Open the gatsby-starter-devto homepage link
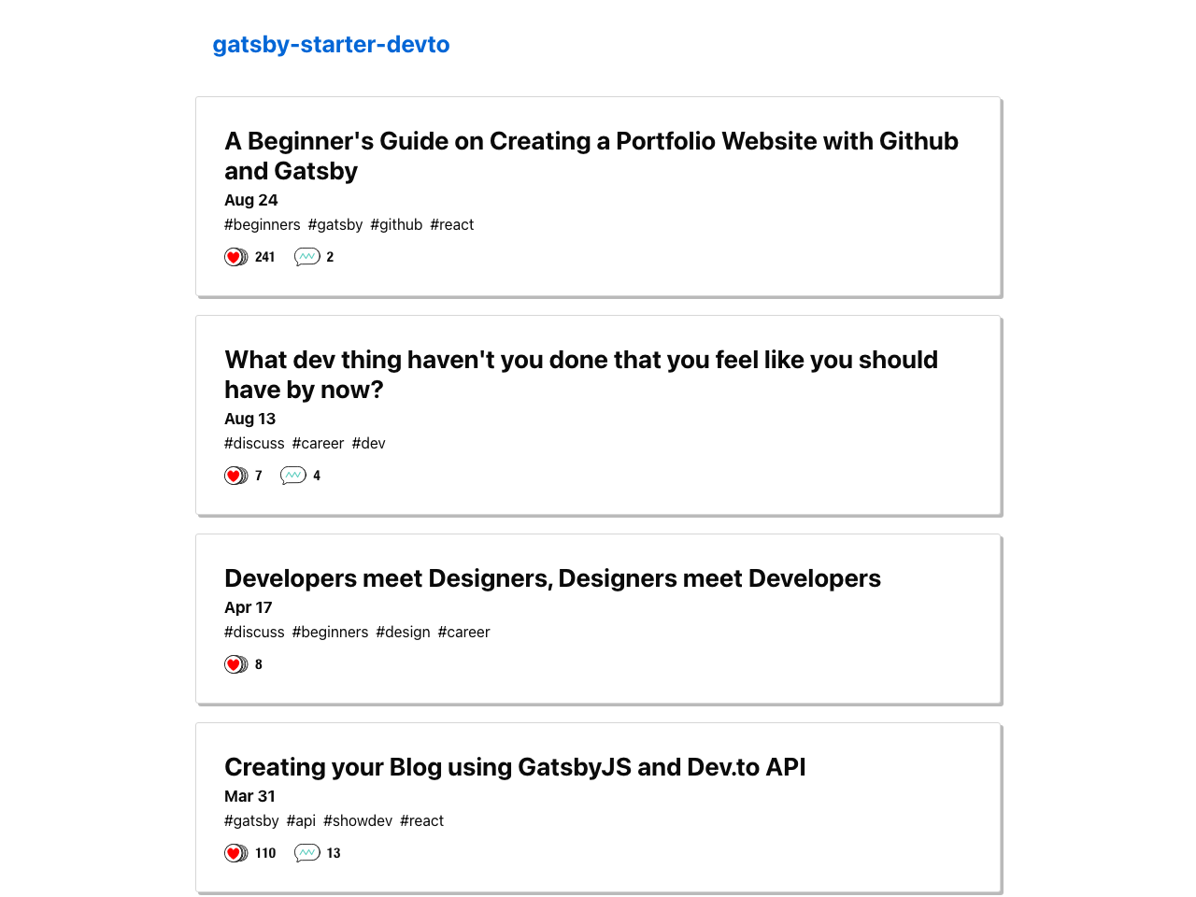The height and width of the screenshot is (897, 1196). point(331,44)
